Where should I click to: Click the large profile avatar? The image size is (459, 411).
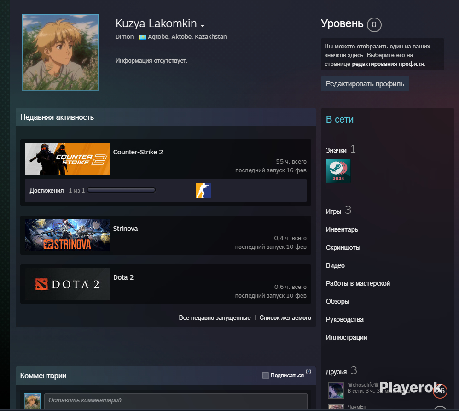60,53
